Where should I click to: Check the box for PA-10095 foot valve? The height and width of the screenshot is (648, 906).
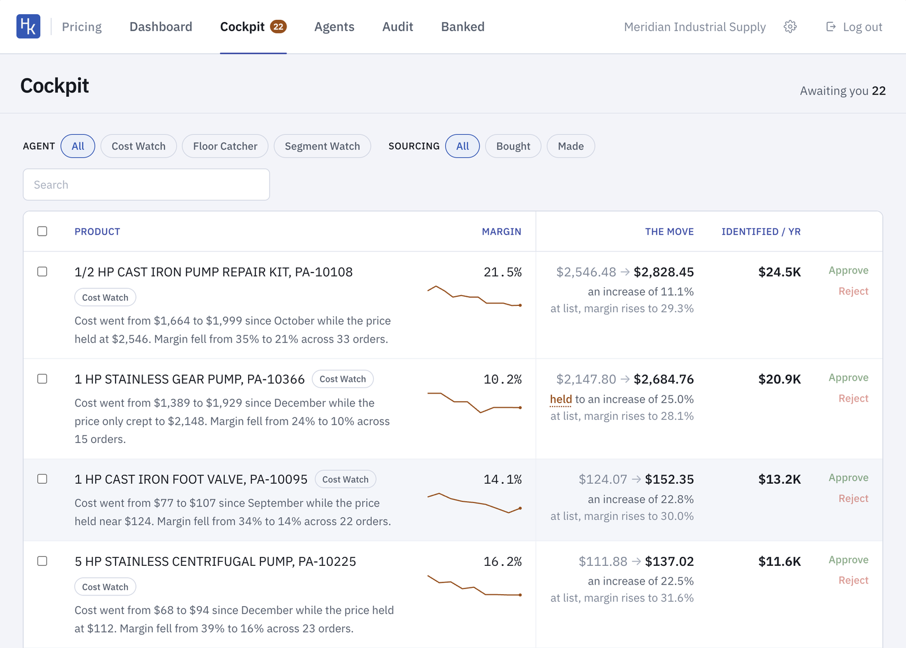point(42,479)
